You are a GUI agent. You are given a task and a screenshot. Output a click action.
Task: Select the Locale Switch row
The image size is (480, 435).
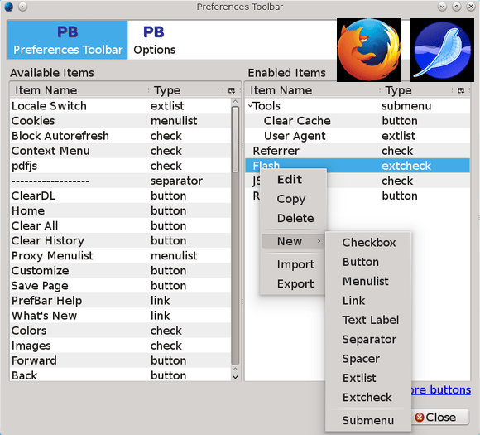click(x=120, y=106)
